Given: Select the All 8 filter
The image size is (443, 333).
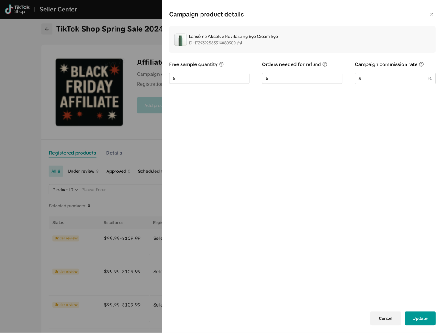Looking at the screenshot, I should (x=56, y=171).
